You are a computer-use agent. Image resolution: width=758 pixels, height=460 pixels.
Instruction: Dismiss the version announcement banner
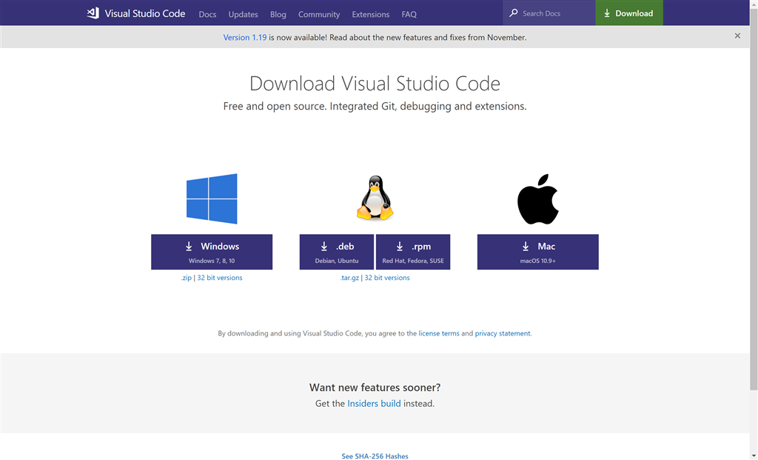pyautogui.click(x=737, y=36)
